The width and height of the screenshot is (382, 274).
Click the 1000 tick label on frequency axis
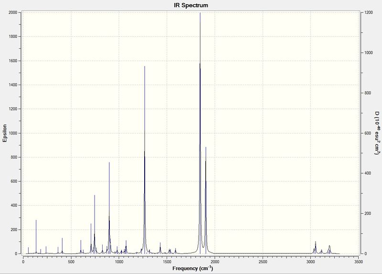[x=119, y=262]
